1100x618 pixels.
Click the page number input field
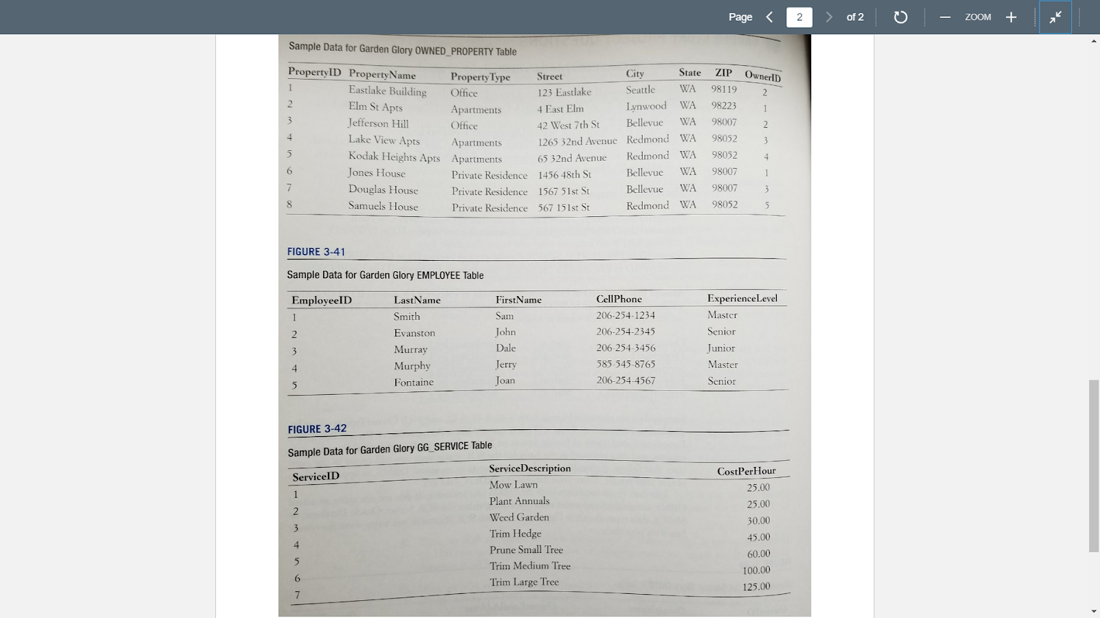[x=799, y=17]
